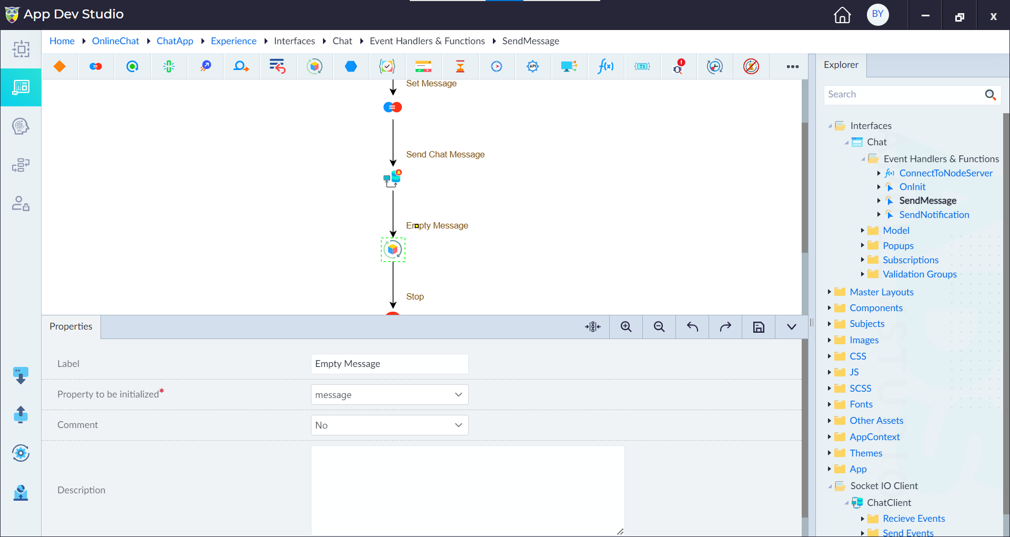Click the Empty Message node on canvas
1010x537 pixels.
393,250
